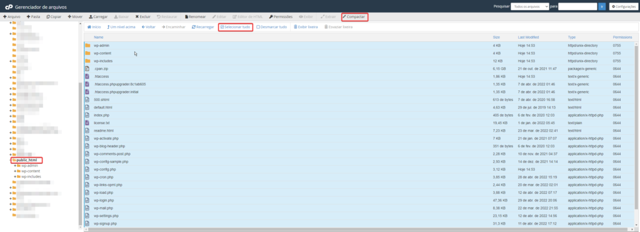
Task: Show trash with Exibir lixeira
Action: (x=306, y=27)
